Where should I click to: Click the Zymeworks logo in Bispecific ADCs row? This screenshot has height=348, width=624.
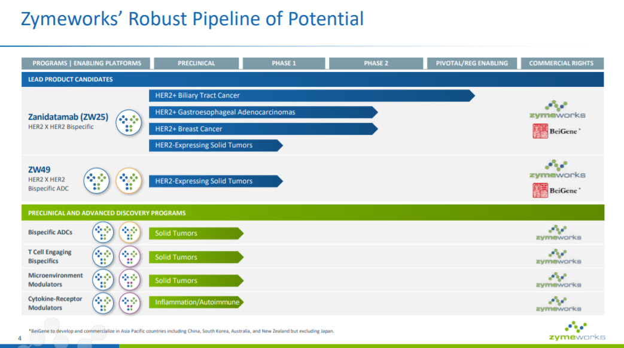pos(558,233)
